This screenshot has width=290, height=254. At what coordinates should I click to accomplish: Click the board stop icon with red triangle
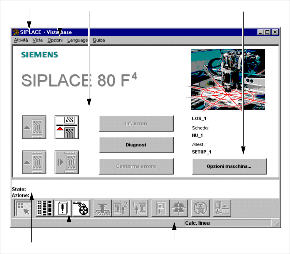(67, 127)
